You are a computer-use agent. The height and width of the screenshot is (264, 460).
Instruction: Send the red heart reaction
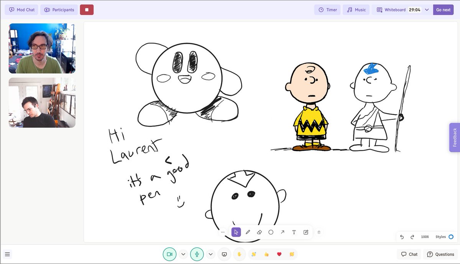[279, 254]
